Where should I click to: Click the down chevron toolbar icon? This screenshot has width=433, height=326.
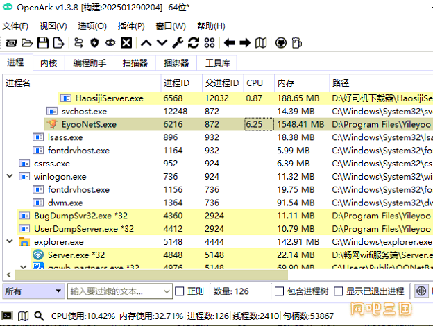(162, 43)
